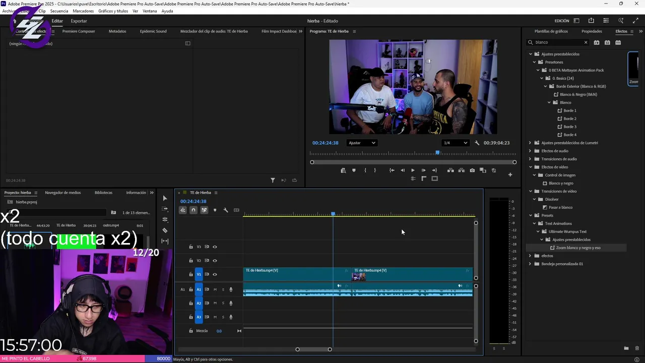Open the Ventana menu
The width and height of the screenshot is (645, 363).
pyautogui.click(x=150, y=11)
